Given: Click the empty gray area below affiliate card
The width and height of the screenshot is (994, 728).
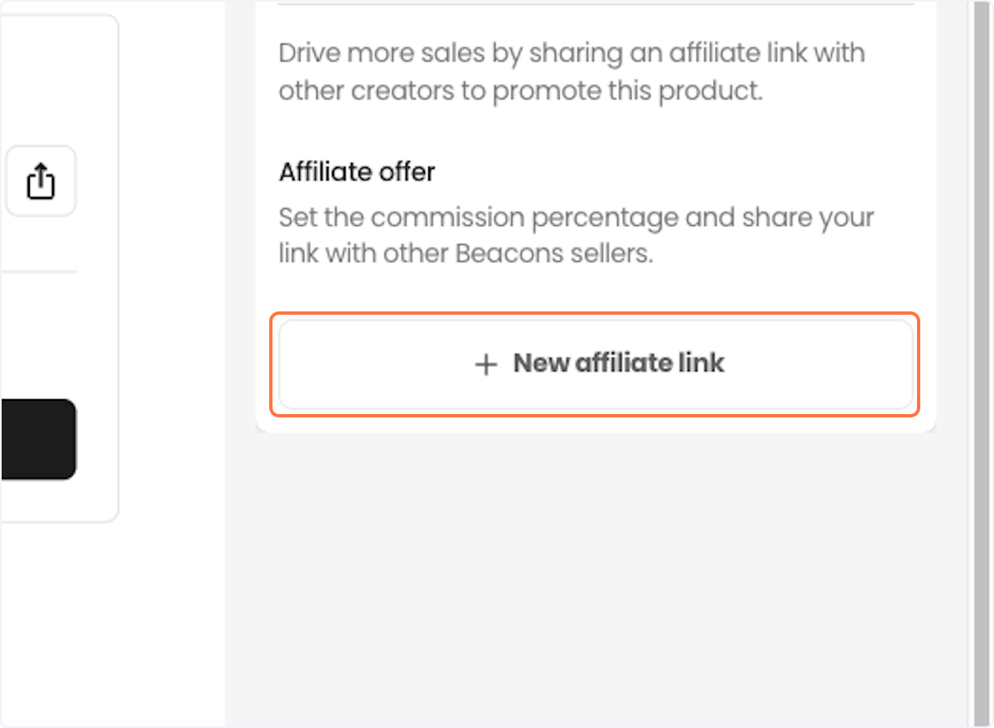Looking at the screenshot, I should coord(596,580).
